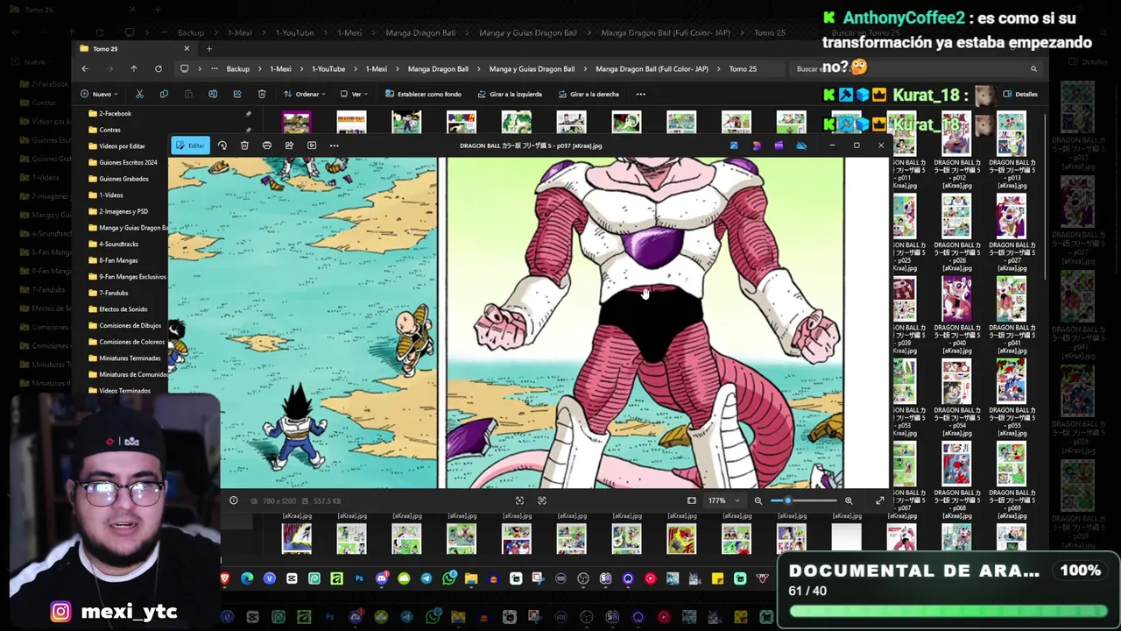Click the Share icon in Explorer toolbar
The image size is (1121, 631).
(237, 94)
